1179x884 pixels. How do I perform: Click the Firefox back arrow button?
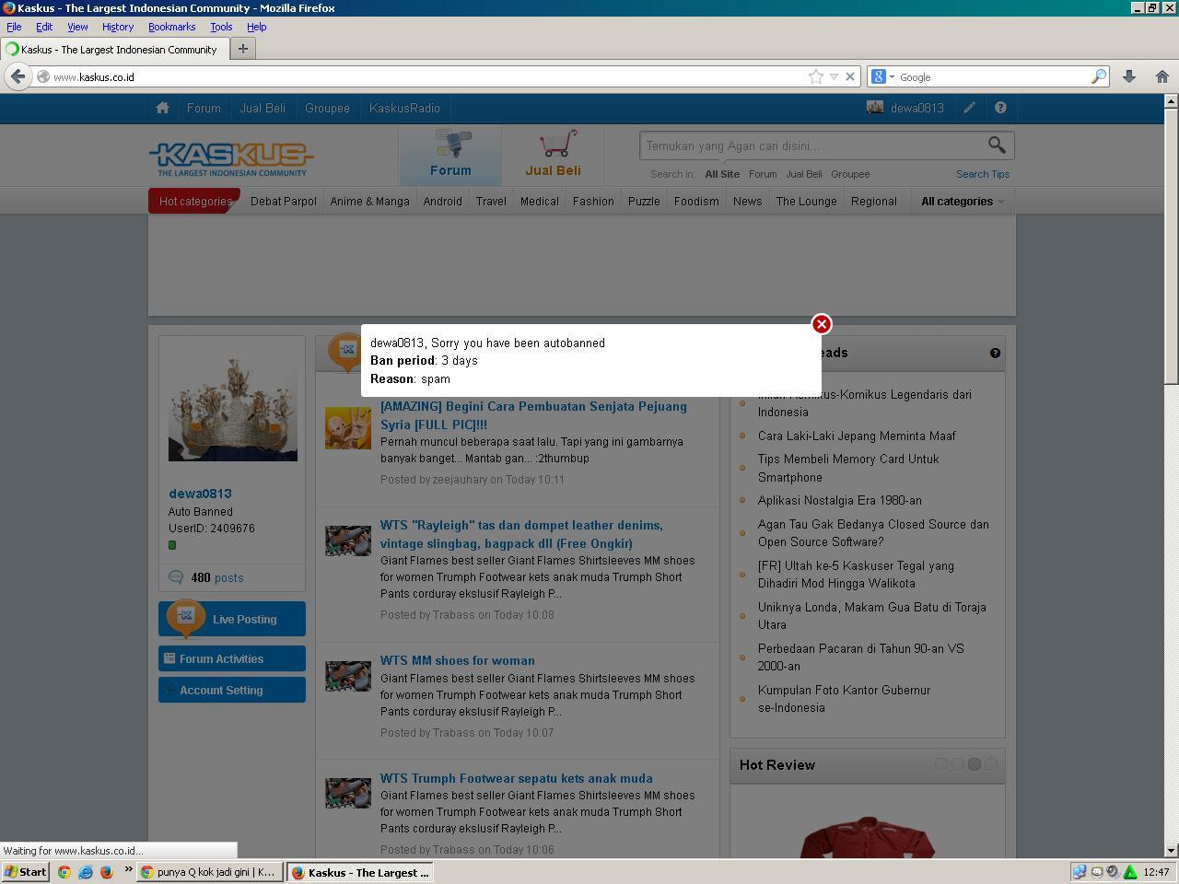(x=18, y=76)
